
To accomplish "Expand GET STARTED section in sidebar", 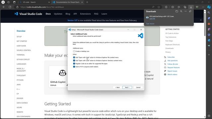I will click(22, 41).
